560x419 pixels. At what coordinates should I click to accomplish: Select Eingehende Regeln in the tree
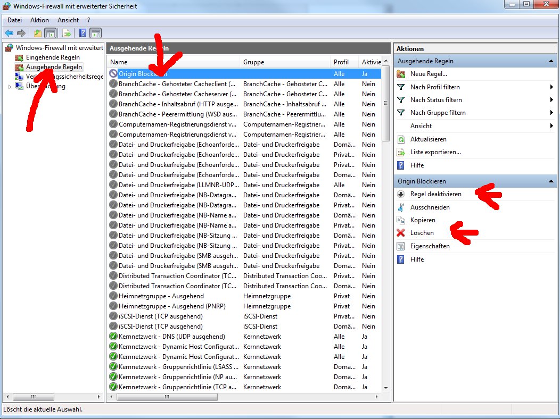(53, 57)
